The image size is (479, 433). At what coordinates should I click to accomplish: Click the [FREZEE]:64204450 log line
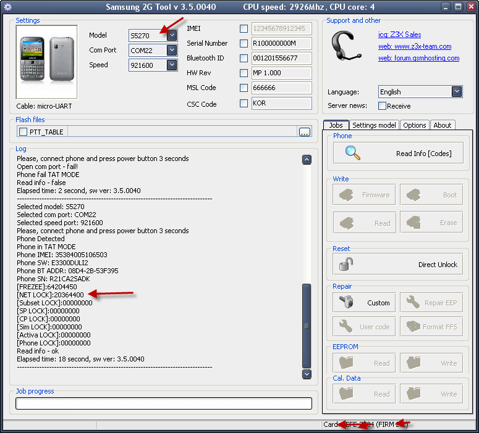(47, 287)
